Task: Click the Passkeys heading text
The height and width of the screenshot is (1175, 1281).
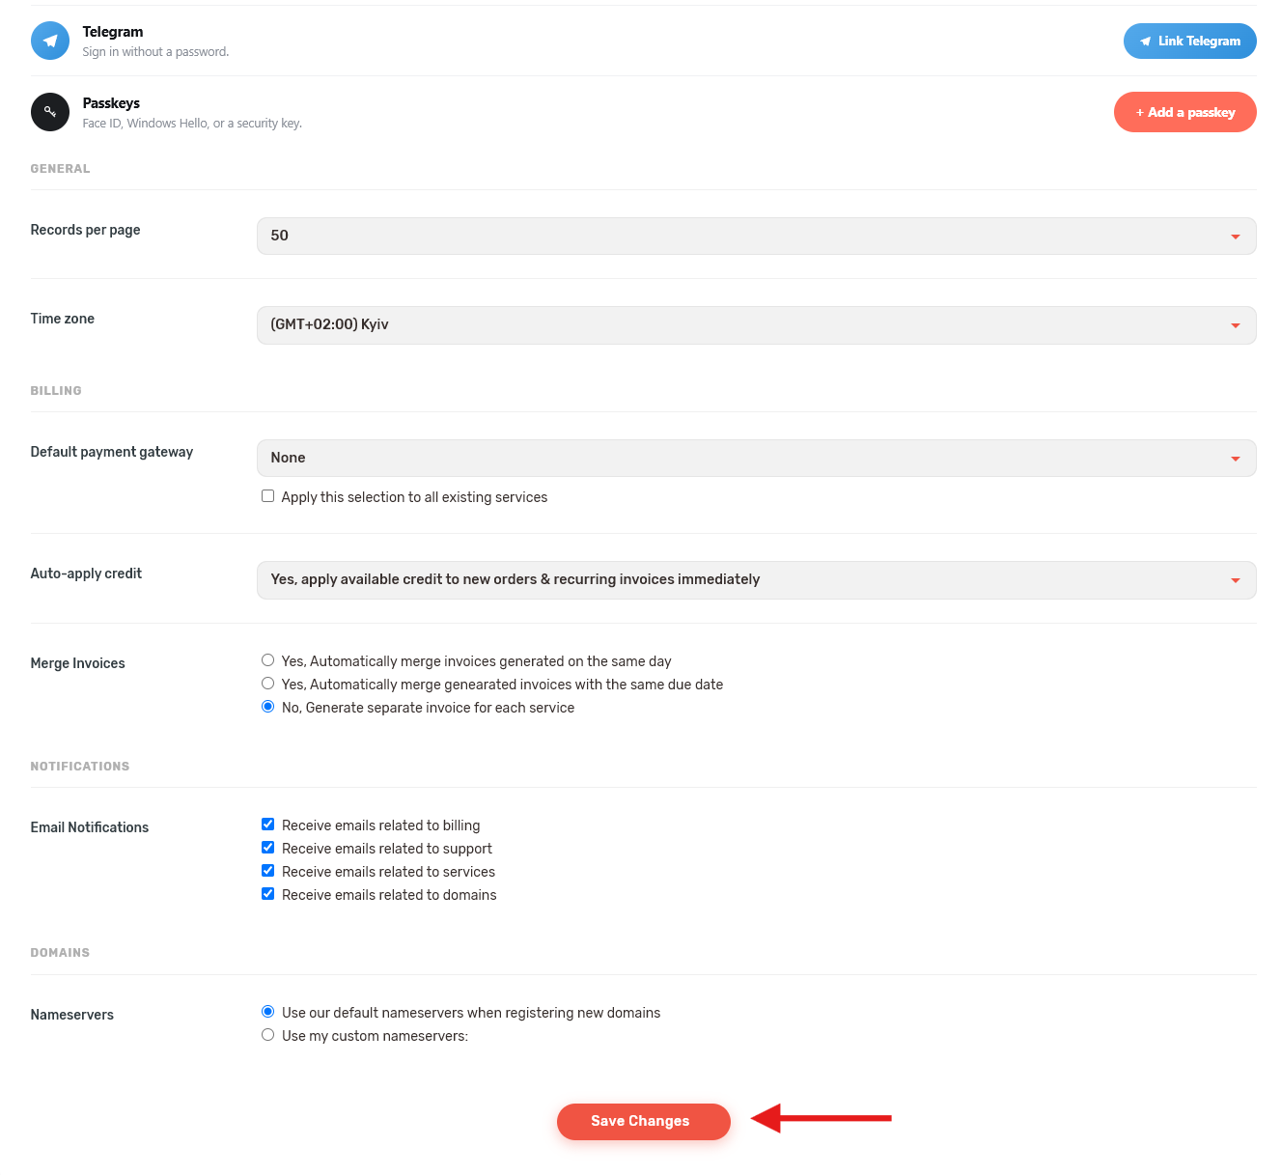Action: tap(111, 103)
